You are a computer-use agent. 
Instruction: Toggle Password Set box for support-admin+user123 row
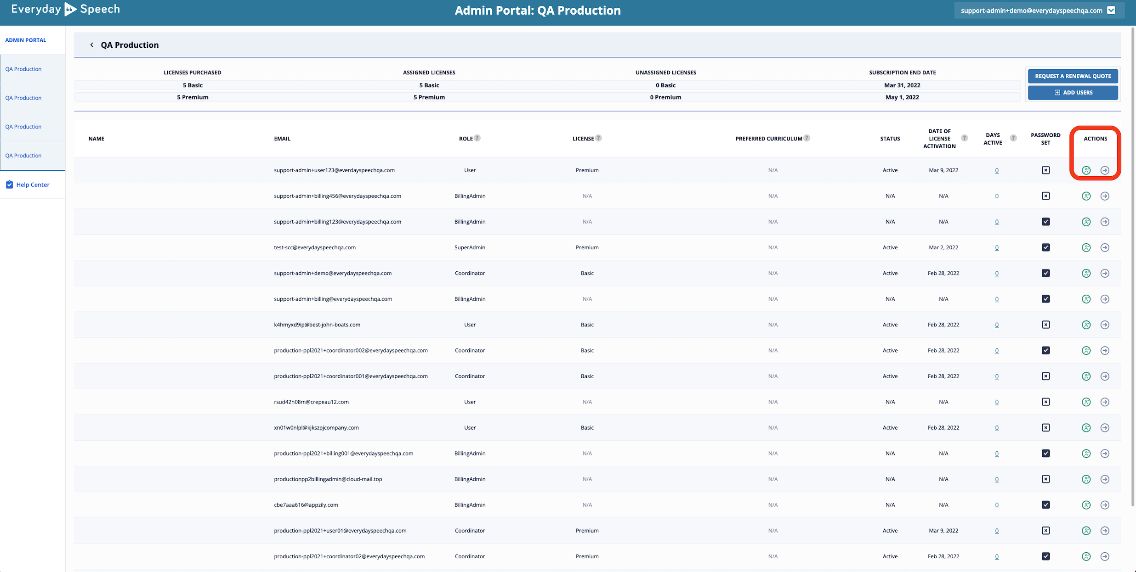1045,170
